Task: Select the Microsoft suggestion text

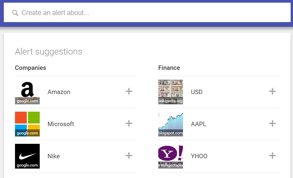Action: point(61,124)
